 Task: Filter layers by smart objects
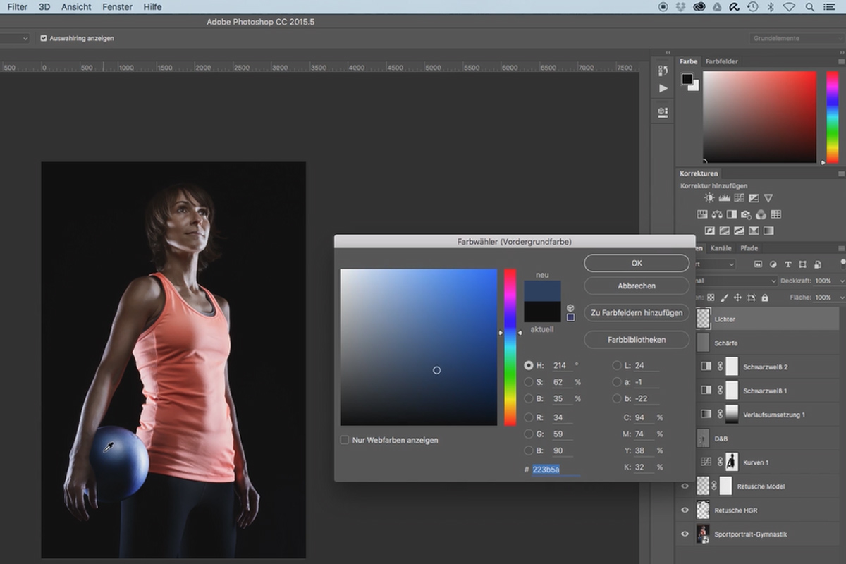(x=817, y=264)
